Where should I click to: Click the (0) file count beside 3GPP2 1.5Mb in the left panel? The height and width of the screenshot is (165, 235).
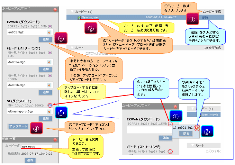click(x=50, y=26)
